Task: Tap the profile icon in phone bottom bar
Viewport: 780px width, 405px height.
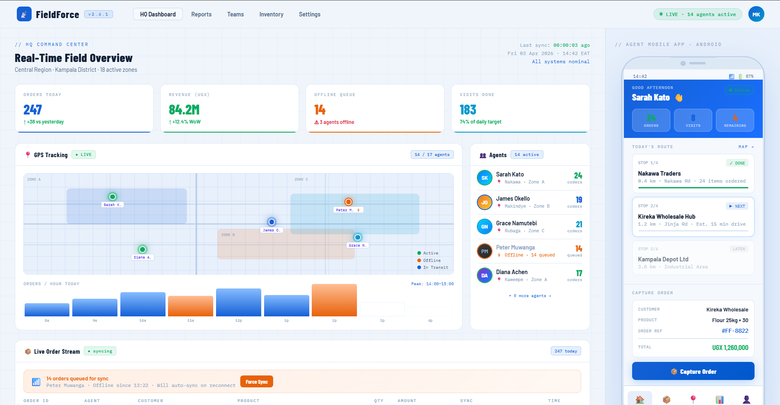Action: tap(746, 399)
